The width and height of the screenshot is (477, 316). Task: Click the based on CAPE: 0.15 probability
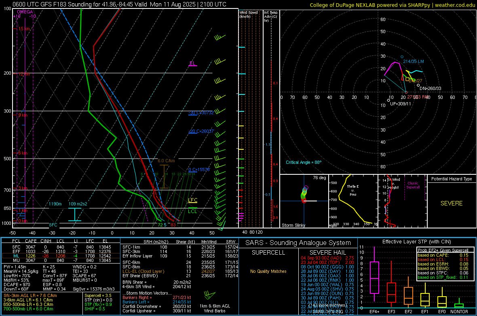(443, 255)
